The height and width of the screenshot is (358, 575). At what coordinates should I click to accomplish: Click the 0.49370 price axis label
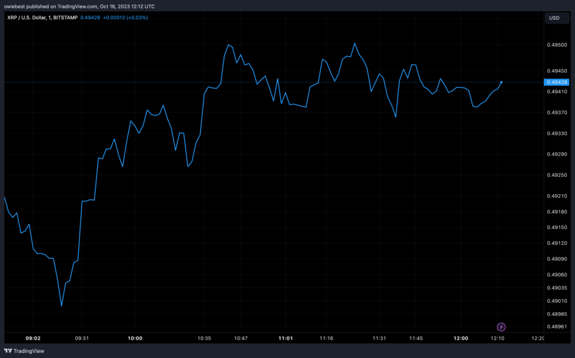[x=556, y=112]
